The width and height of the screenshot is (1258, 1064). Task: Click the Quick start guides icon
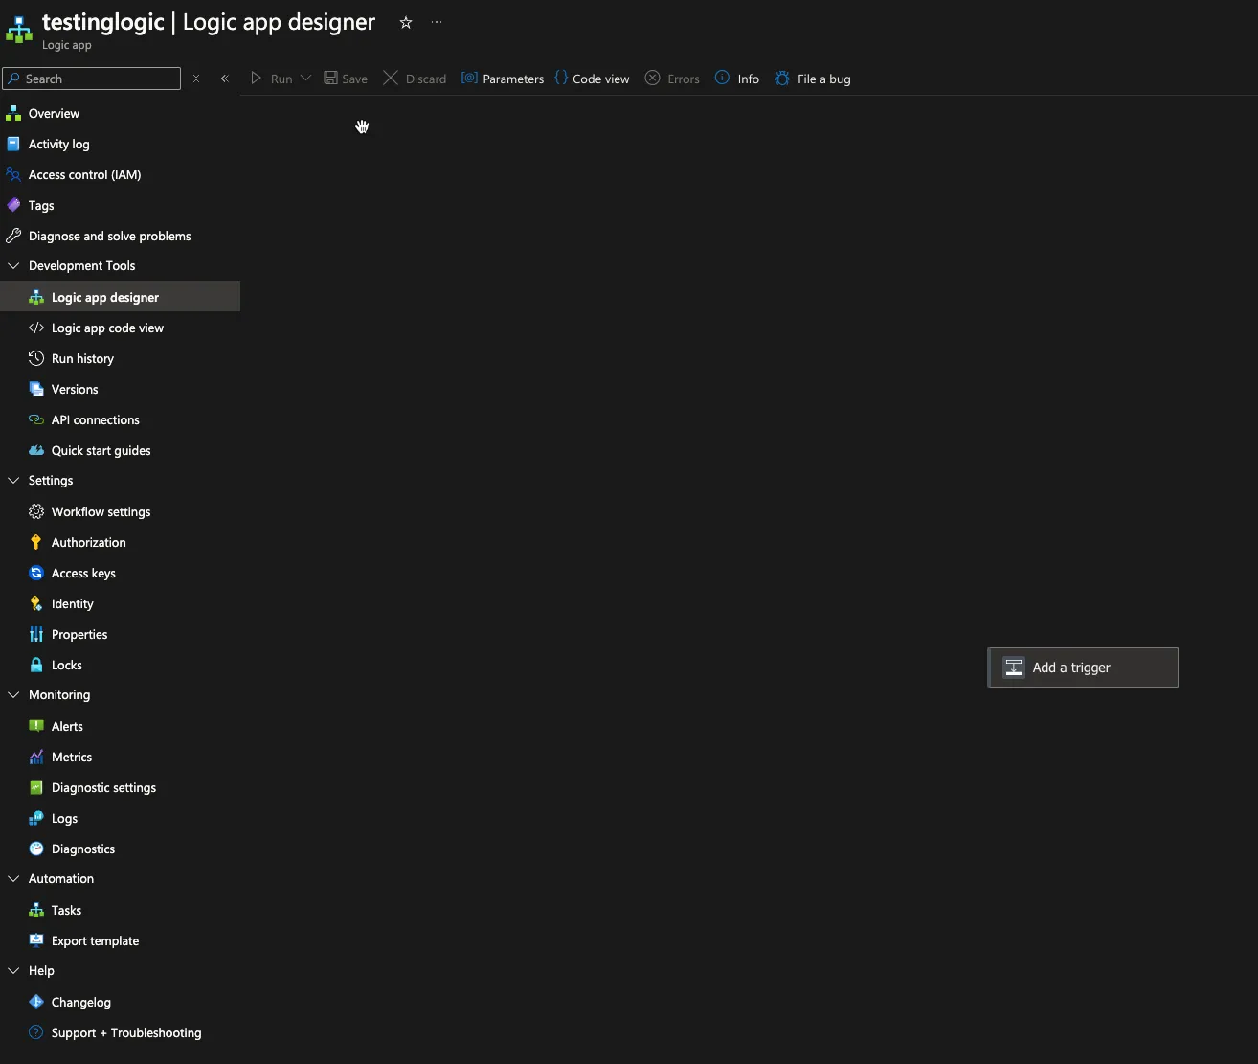coord(36,451)
